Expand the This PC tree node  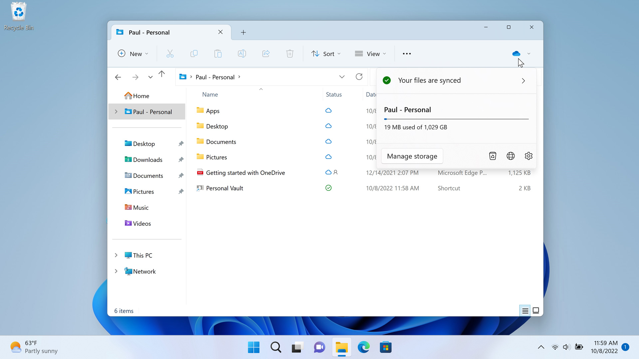pyautogui.click(x=116, y=255)
